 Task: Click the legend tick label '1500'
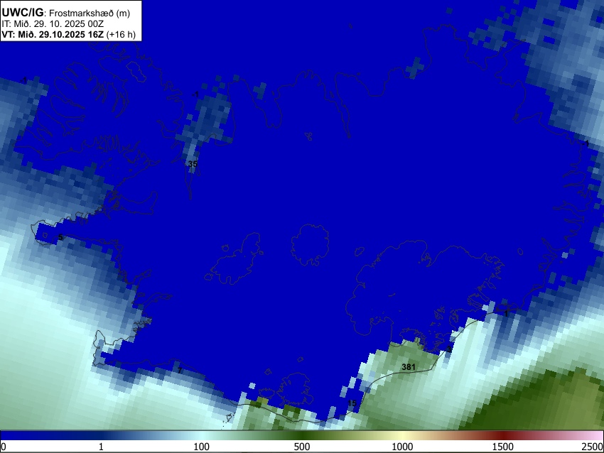click(502, 447)
